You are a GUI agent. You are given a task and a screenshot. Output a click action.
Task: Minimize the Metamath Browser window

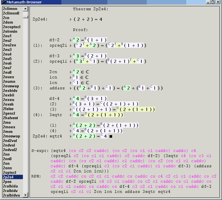208,2
